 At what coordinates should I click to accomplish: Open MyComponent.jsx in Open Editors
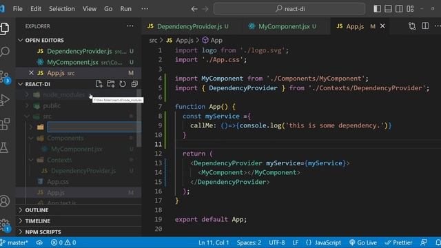78,62
